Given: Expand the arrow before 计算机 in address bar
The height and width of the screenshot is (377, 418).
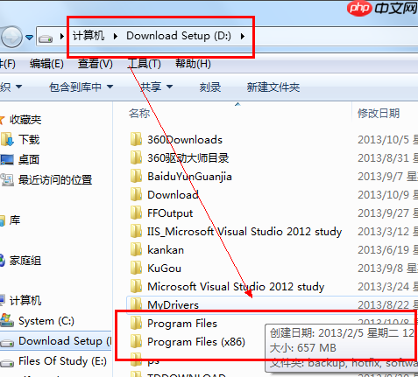Looking at the screenshot, I should point(61,37).
